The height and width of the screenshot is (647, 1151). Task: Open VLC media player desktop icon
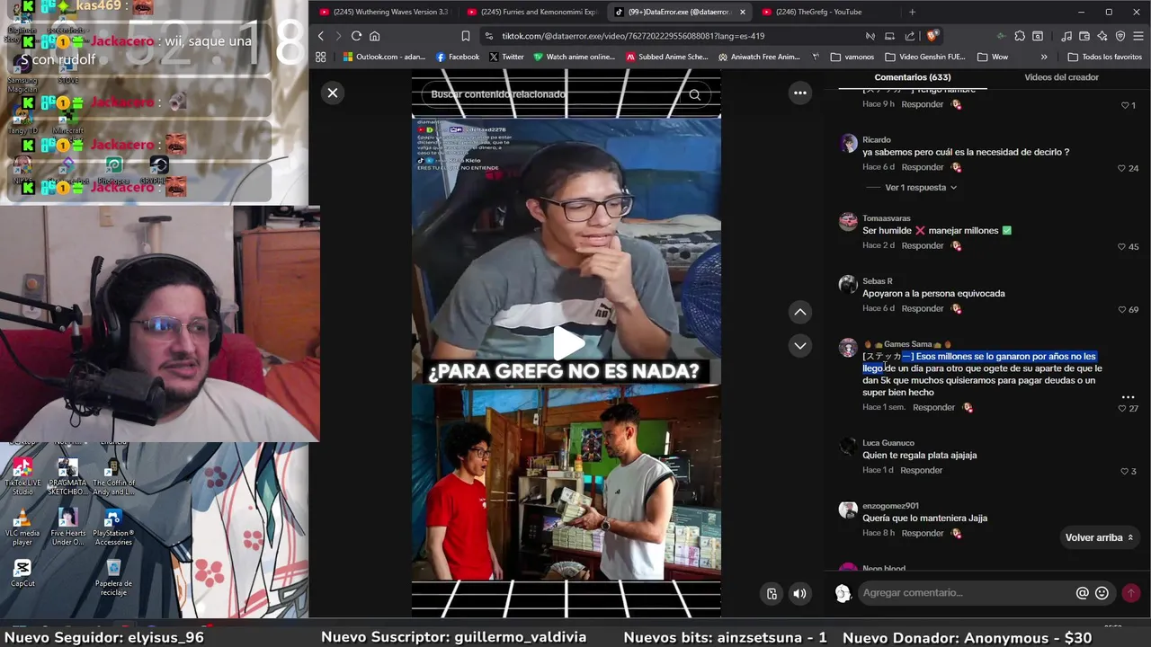tap(22, 527)
